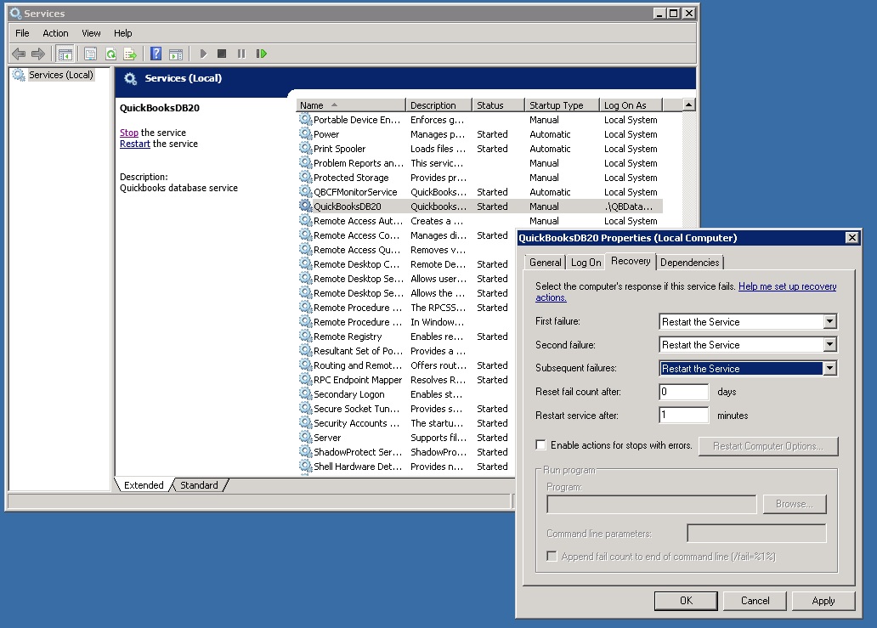
Task: Click the gear icon of Print Spooler
Action: [305, 148]
